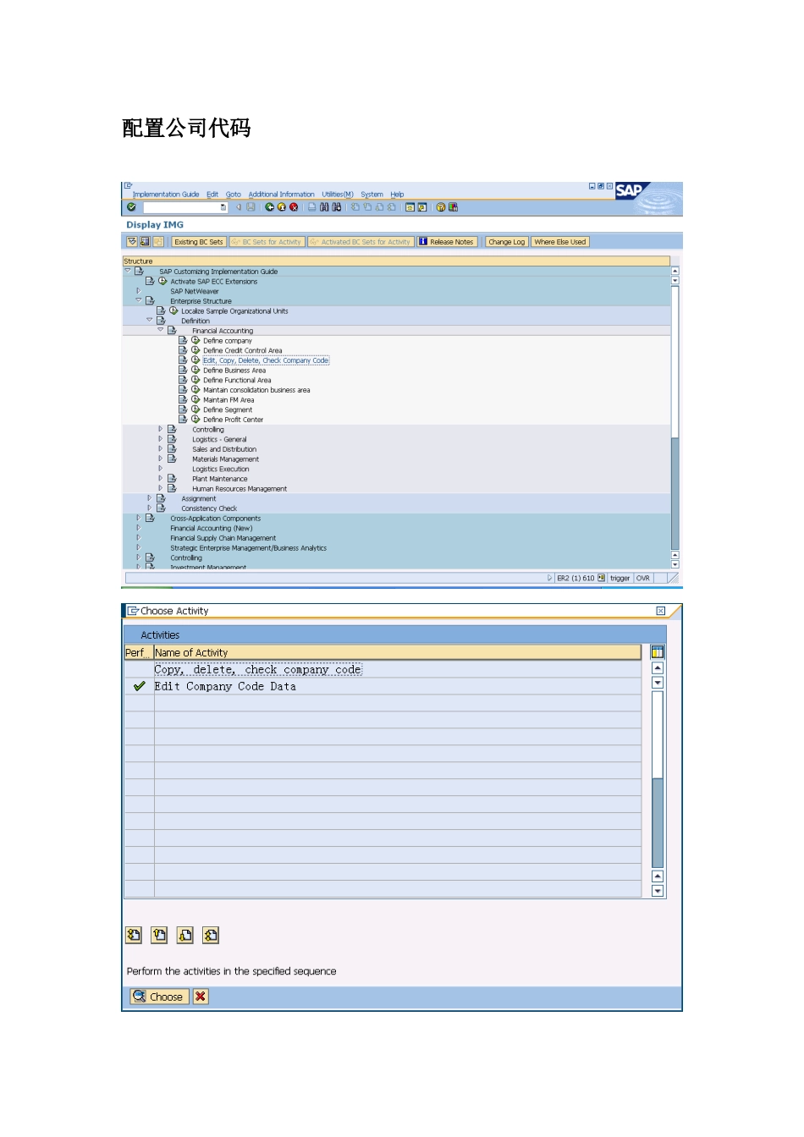Click Maintain consolidation business area item

pyautogui.click(x=256, y=390)
